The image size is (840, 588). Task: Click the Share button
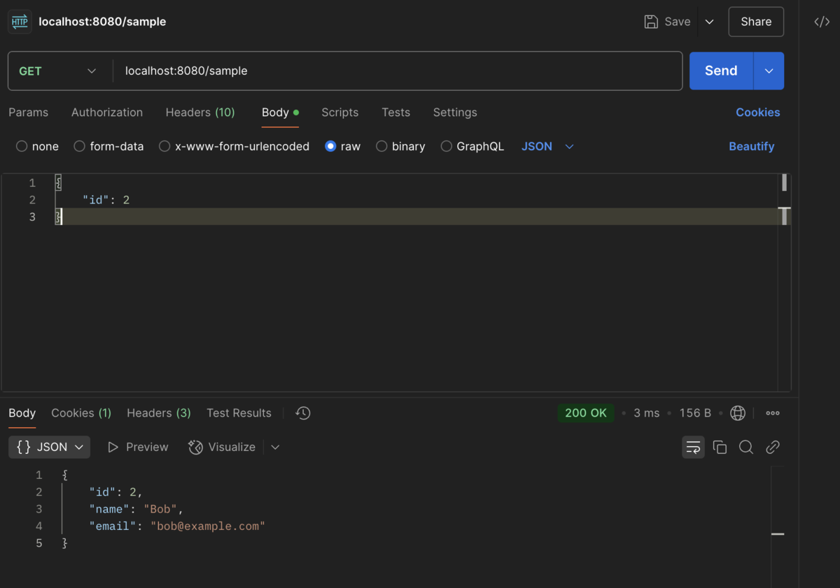tap(756, 22)
